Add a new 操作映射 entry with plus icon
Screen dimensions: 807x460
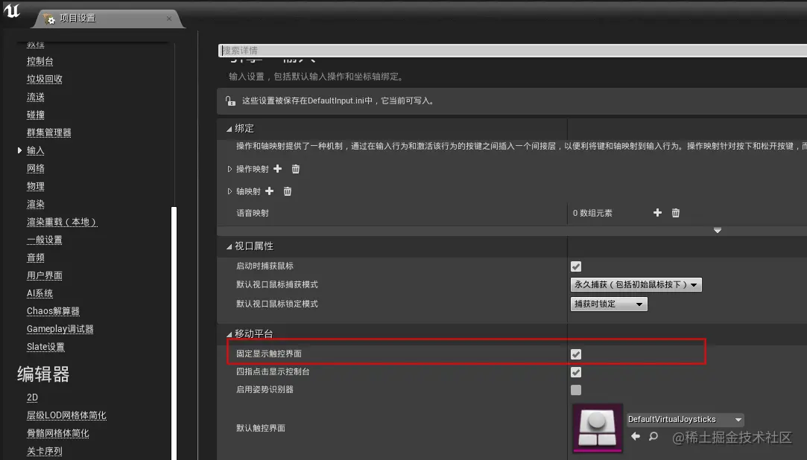point(277,168)
